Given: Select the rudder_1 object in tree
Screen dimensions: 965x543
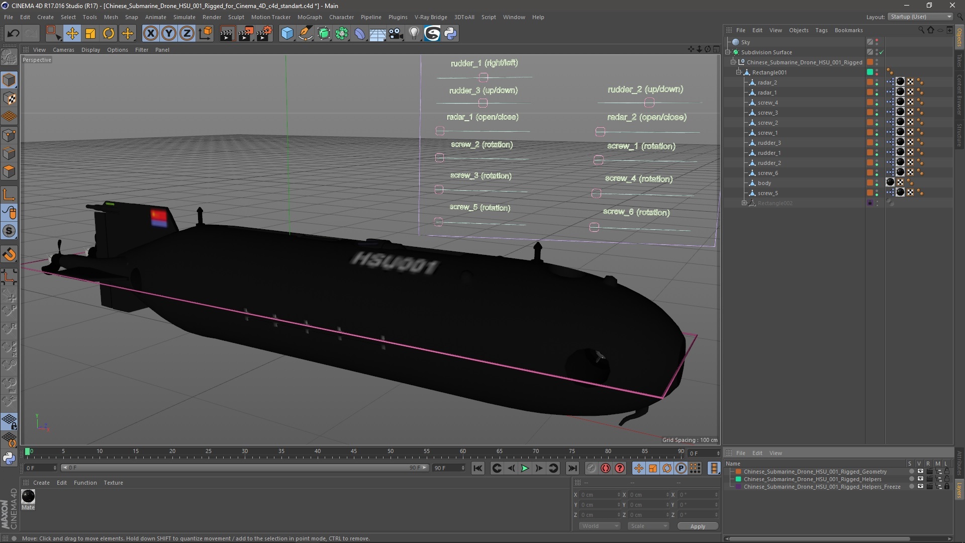Looking at the screenshot, I should point(769,153).
